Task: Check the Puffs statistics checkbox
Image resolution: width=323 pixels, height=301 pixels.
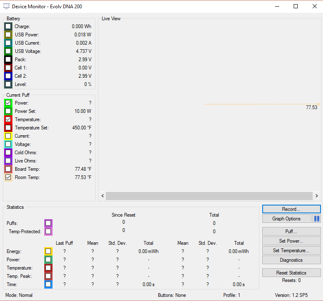Action: tap(48, 223)
